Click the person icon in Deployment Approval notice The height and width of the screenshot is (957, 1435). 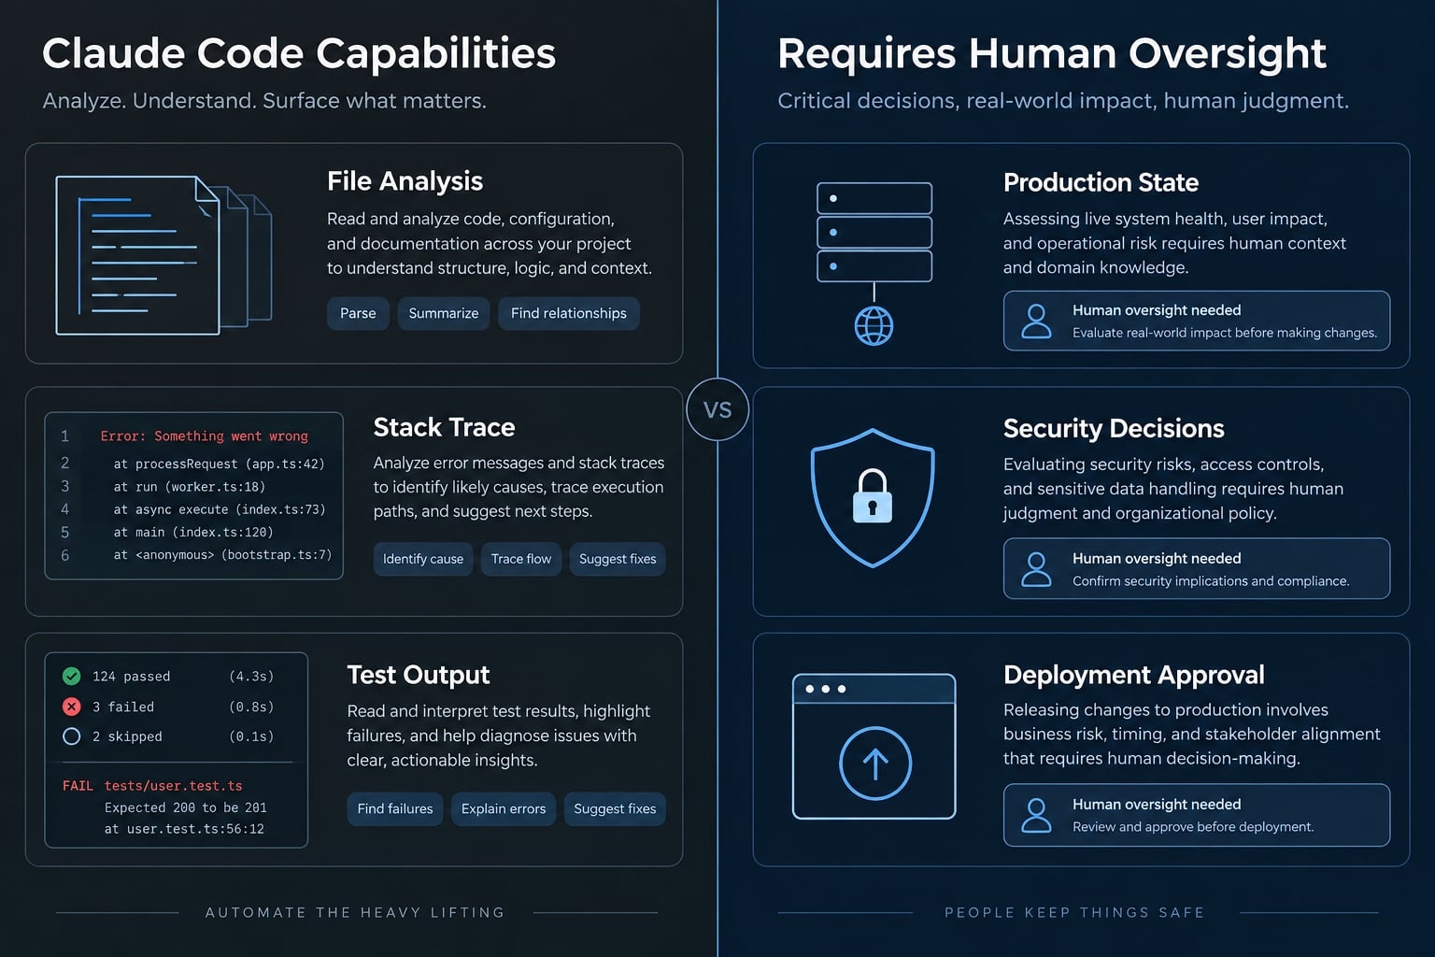[x=1036, y=815]
